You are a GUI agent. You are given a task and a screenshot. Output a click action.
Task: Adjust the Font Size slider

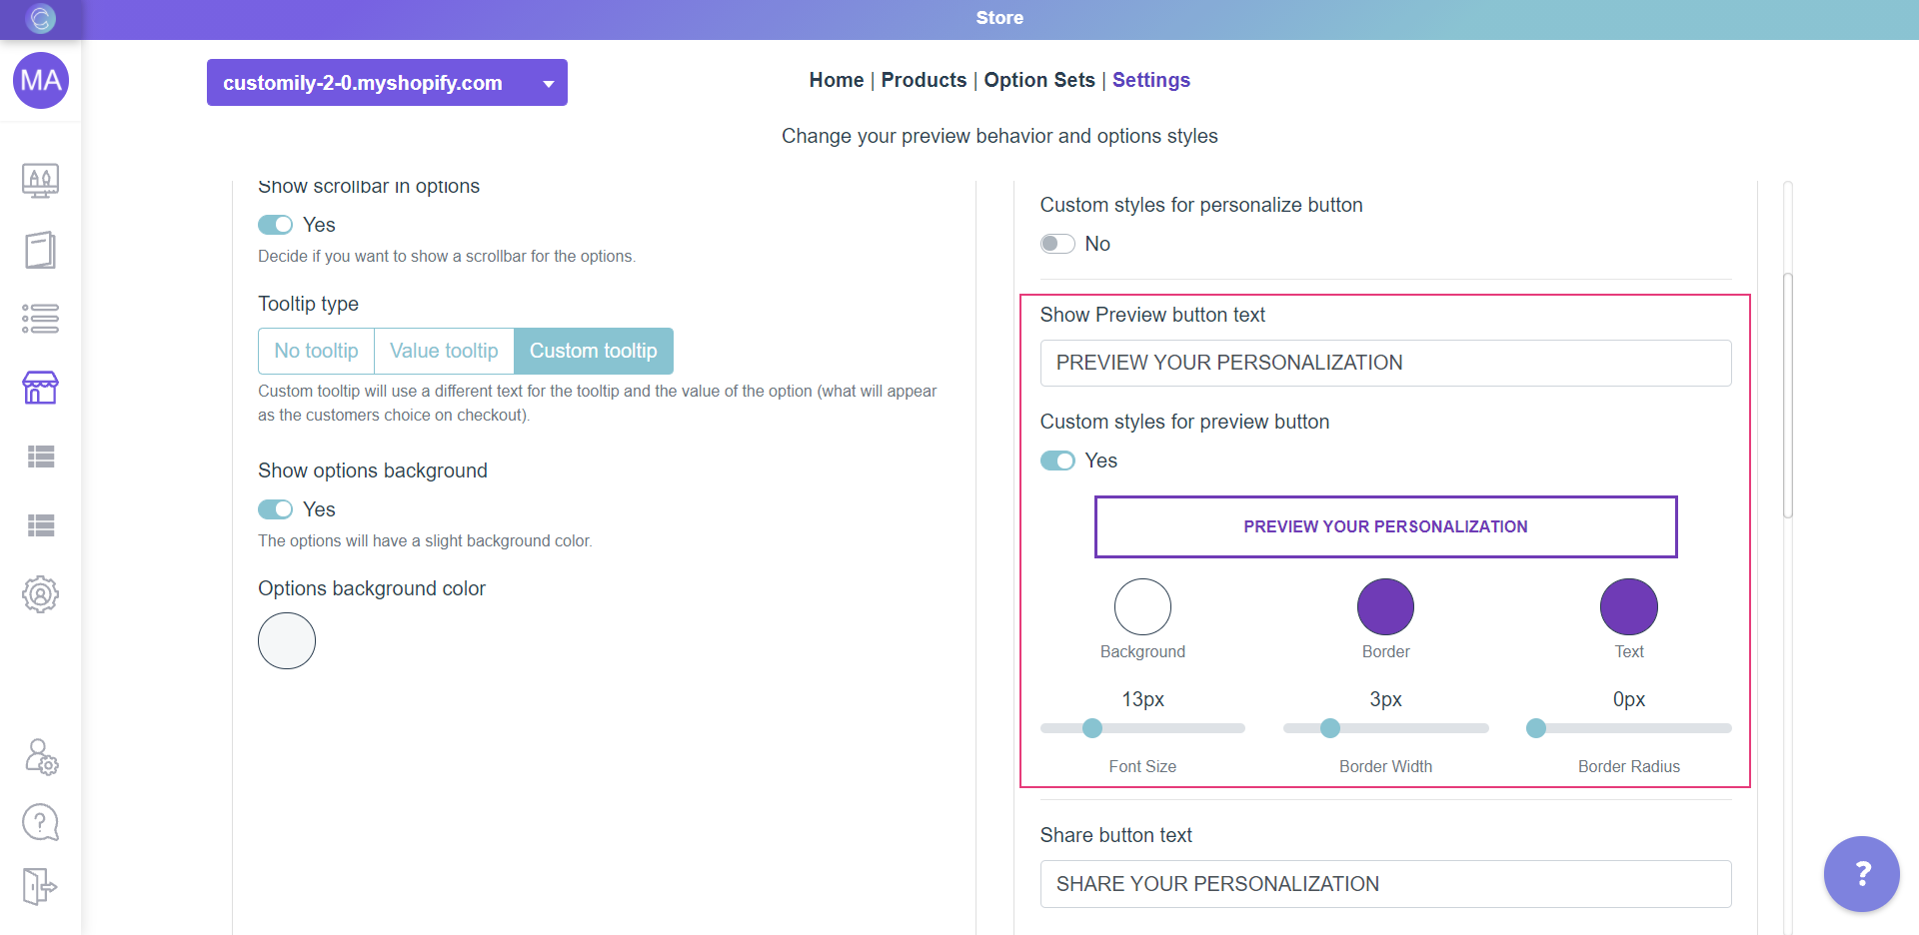tap(1093, 728)
